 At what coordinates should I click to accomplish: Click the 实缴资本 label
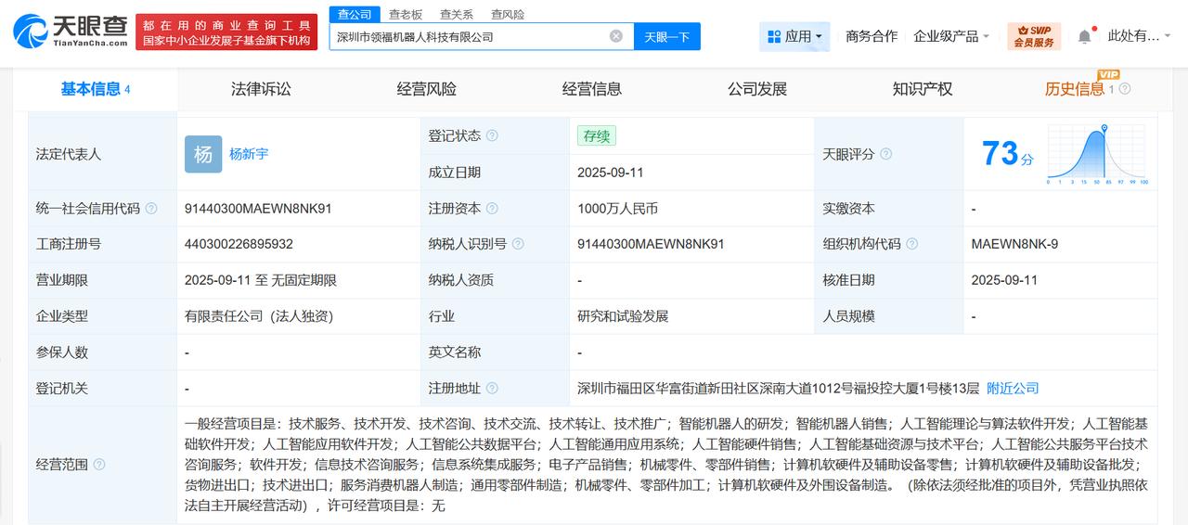(x=848, y=209)
